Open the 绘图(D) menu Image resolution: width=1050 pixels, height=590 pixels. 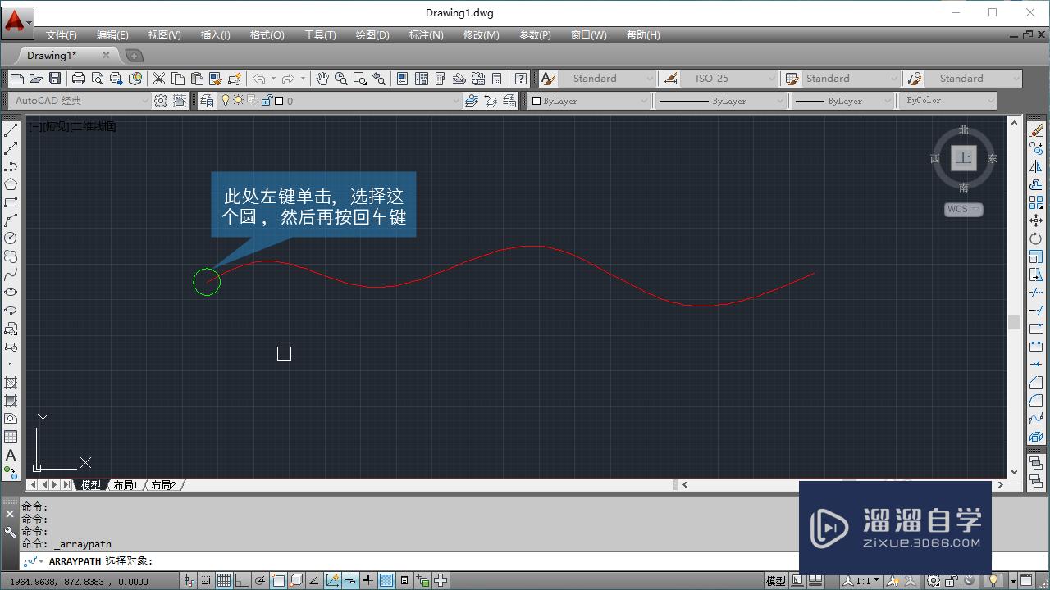[372, 35]
